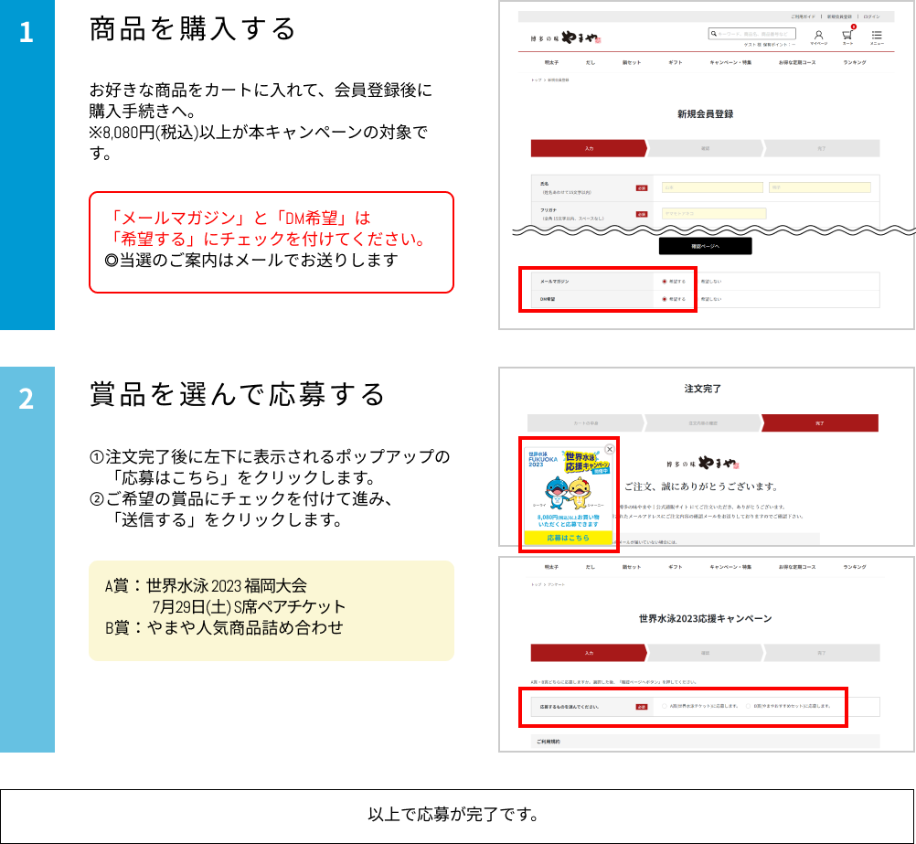Open キャンペーン・特集 in the campaign page nav
The height and width of the screenshot is (844, 916).
[x=730, y=567]
